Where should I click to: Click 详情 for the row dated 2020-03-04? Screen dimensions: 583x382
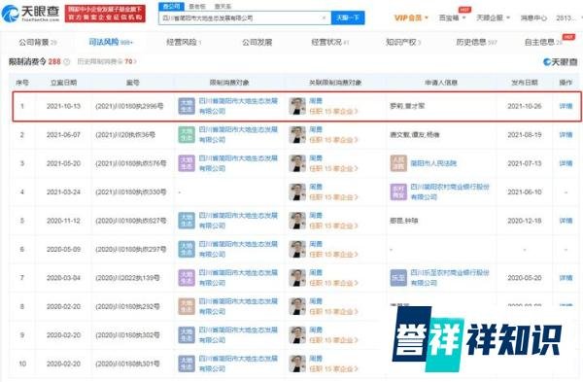point(566,278)
